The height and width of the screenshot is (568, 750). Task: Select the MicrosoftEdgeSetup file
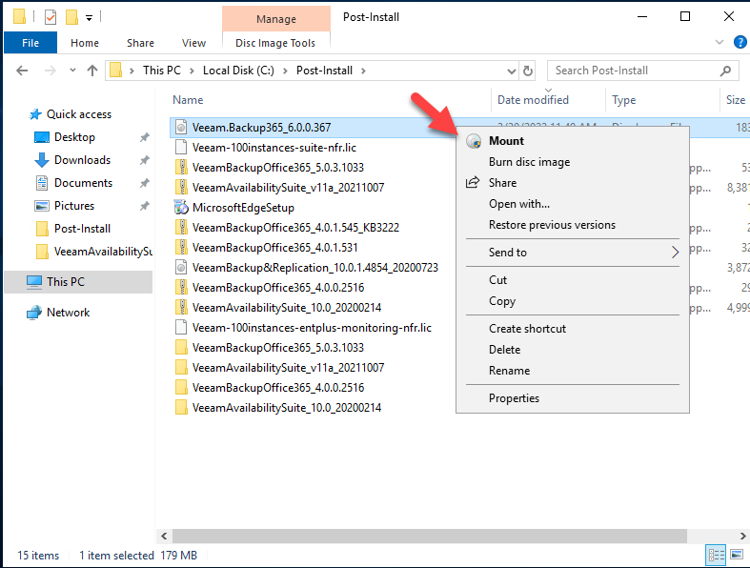(243, 208)
